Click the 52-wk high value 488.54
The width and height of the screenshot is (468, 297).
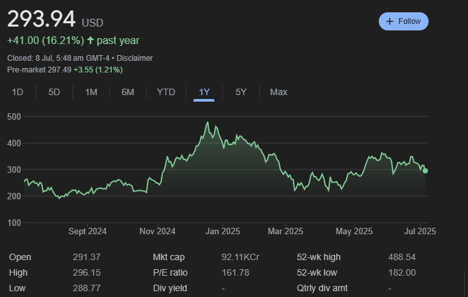[401, 257]
